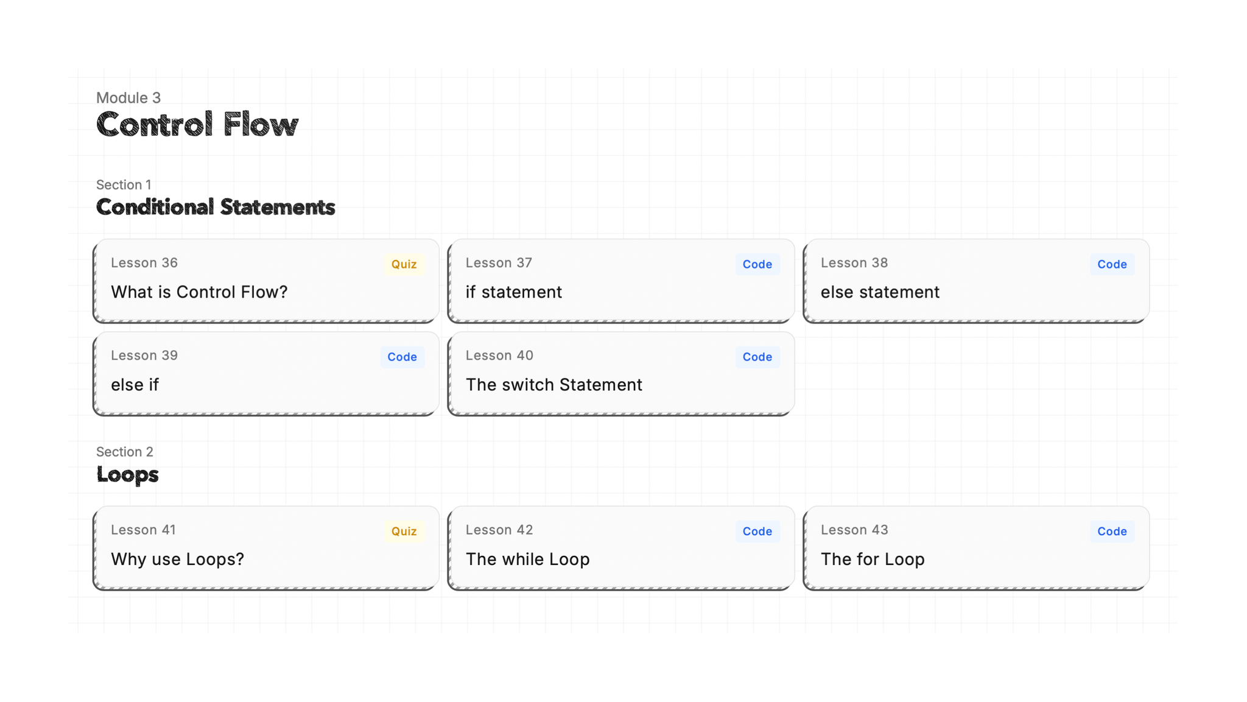Screen dimensions: 1247x702
Task: Open the 'What is Control Flow?' lesson
Action: 265,281
